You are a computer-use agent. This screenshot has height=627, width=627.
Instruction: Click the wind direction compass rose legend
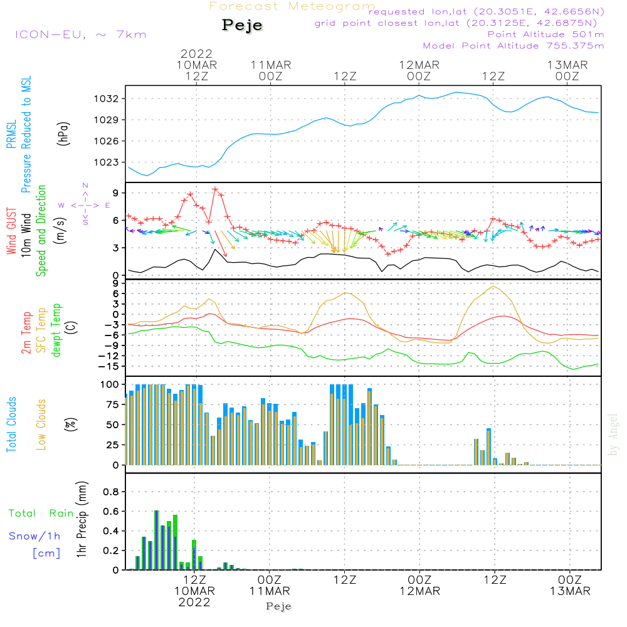point(85,204)
